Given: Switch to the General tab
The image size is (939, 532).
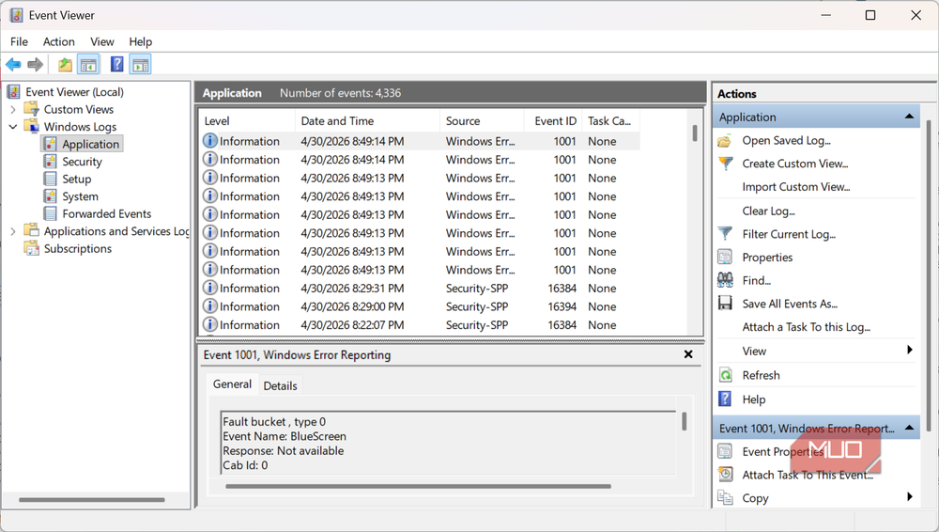Looking at the screenshot, I should point(232,384).
